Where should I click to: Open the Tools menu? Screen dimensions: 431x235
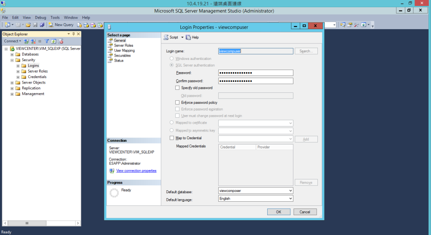[55, 18]
